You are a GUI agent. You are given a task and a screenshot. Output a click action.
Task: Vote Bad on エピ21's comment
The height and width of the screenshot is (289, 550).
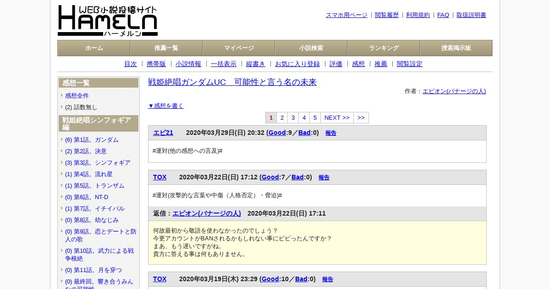point(304,133)
